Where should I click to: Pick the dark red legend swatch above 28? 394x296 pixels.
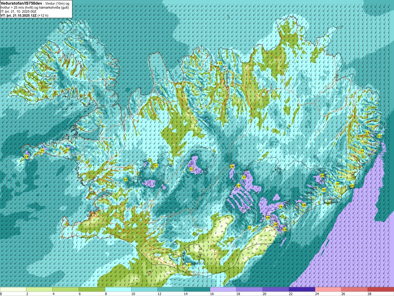coord(380,290)
